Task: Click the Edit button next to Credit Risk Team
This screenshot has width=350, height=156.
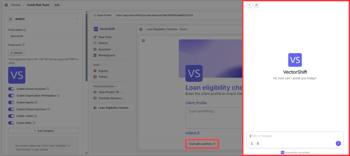Action: pos(57,5)
